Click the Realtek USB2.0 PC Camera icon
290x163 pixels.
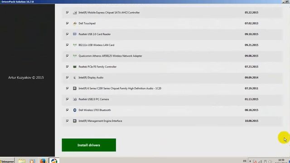[75, 99]
